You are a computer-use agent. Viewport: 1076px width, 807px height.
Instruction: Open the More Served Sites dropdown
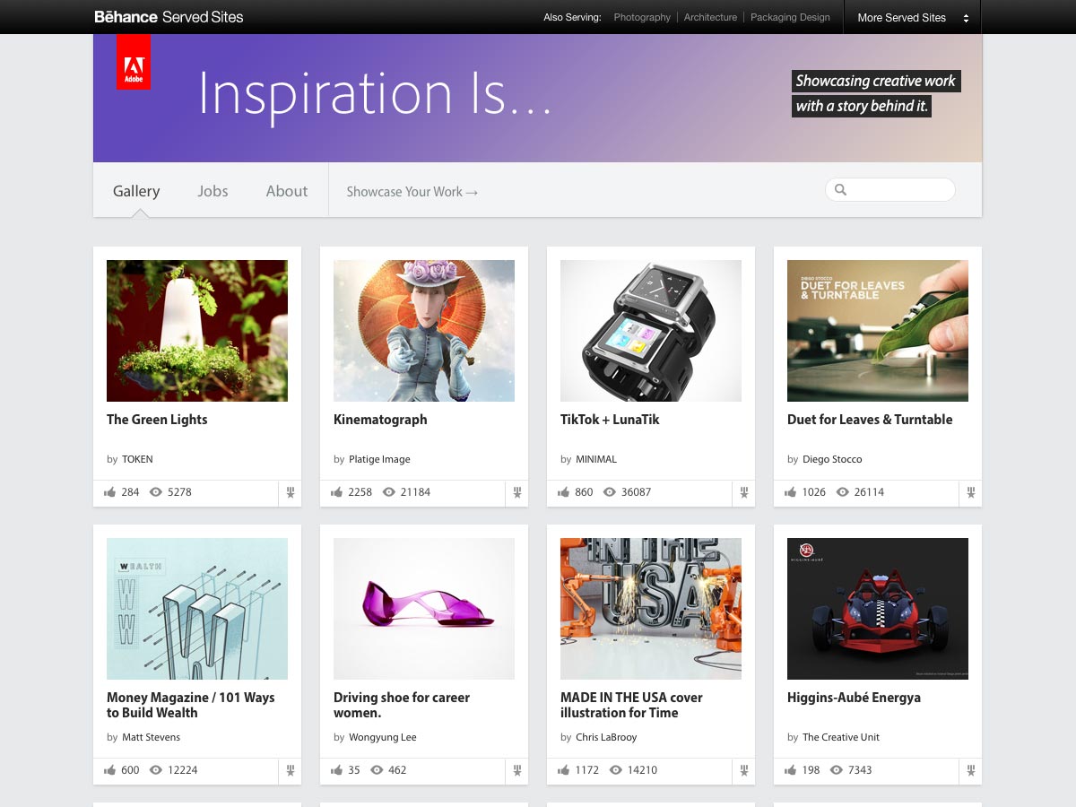[913, 17]
